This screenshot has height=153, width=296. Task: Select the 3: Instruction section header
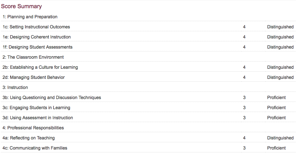point(148,87)
